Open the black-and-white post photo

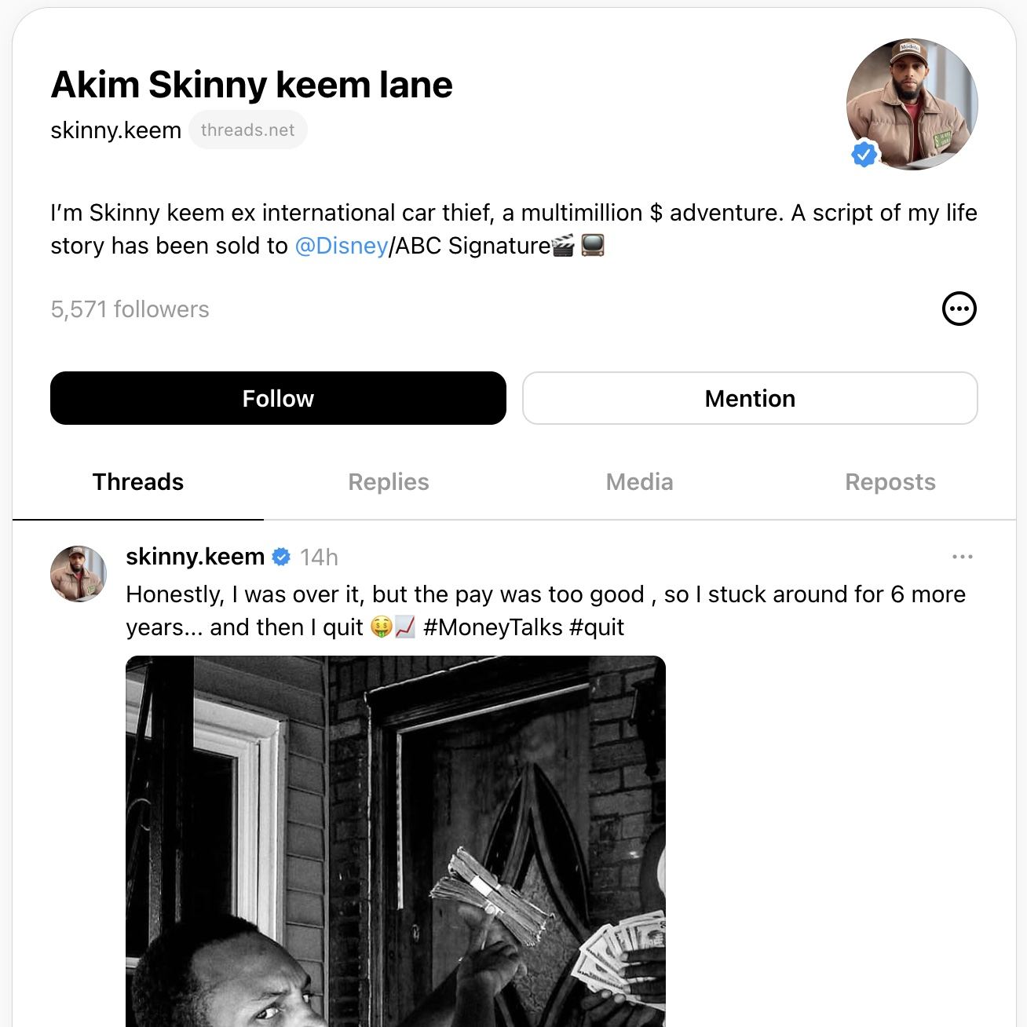click(x=396, y=840)
